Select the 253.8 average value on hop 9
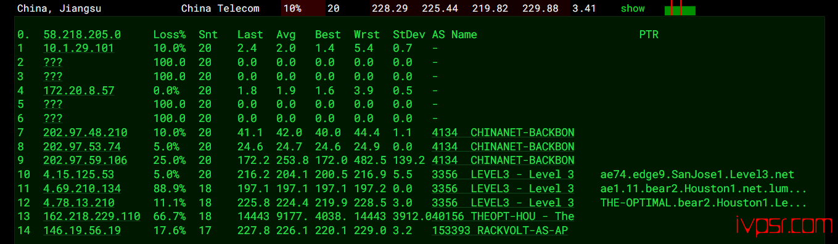Image resolution: width=838 pixels, height=244 pixels. (292, 160)
